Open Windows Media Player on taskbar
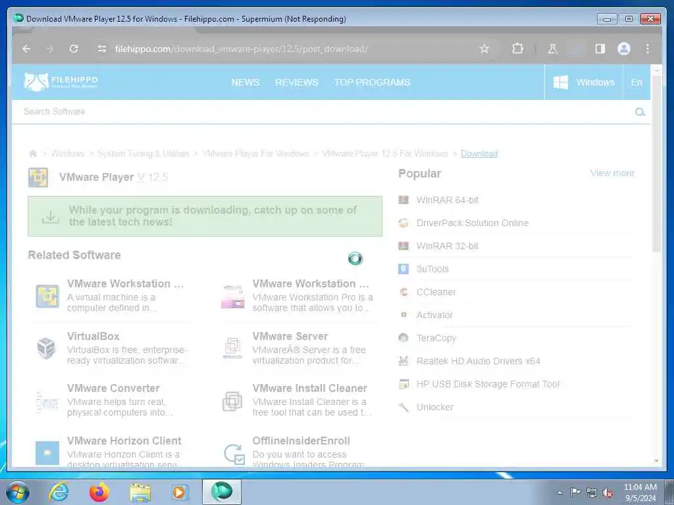 click(x=179, y=492)
